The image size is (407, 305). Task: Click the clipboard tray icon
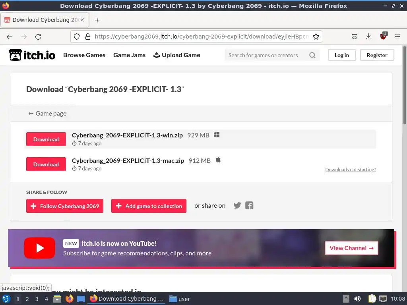[x=372, y=299]
